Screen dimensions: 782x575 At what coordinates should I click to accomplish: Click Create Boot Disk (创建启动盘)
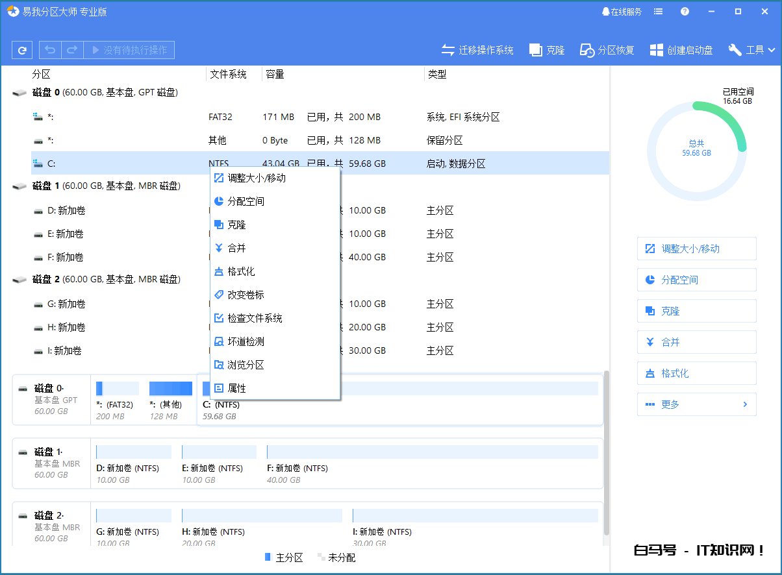click(681, 50)
